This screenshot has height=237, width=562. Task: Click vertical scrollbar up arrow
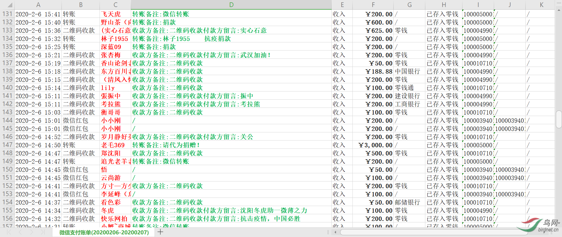coord(558,10)
